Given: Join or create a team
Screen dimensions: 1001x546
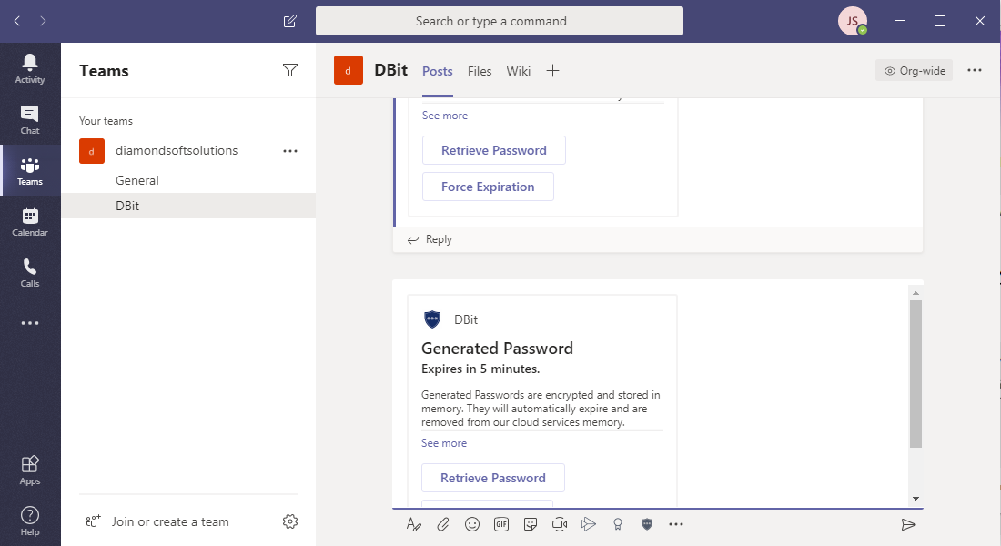Looking at the screenshot, I should coord(157,521).
